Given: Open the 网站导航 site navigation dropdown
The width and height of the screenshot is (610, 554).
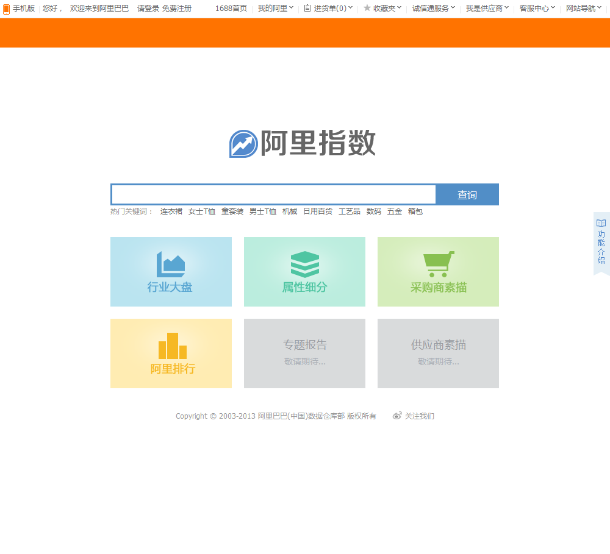Looking at the screenshot, I should 584,9.
